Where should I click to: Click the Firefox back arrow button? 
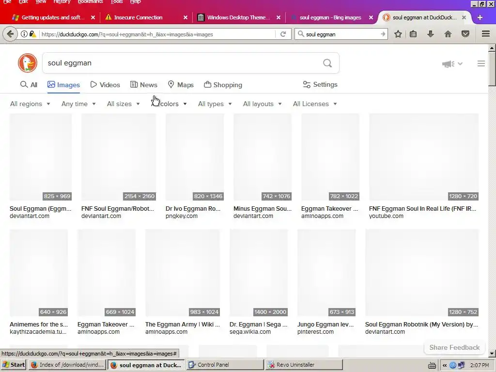click(10, 34)
